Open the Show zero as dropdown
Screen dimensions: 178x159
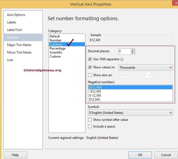point(135,75)
